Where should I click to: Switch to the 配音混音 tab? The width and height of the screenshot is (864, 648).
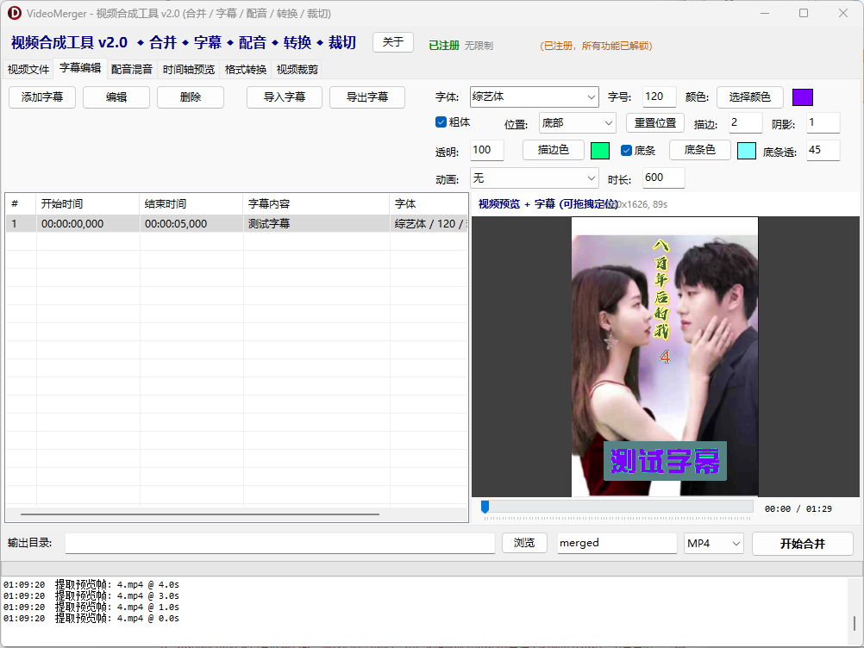click(x=132, y=70)
